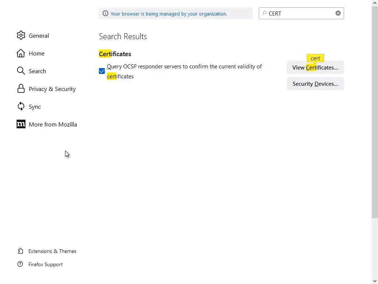Click the Extensions & Themes puzzle icon

point(21,251)
